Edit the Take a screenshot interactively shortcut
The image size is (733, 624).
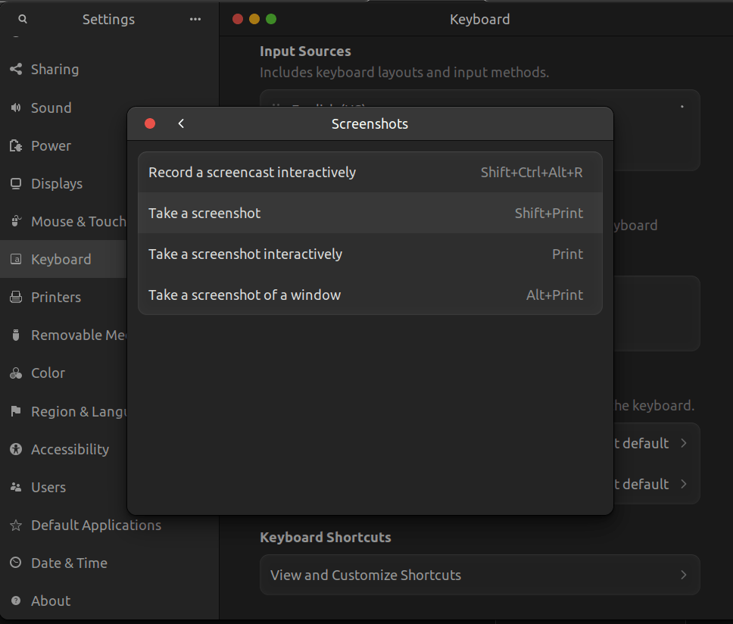coord(370,254)
